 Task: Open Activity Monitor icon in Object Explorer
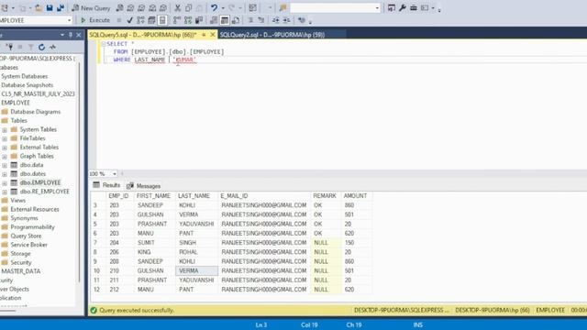52,47
